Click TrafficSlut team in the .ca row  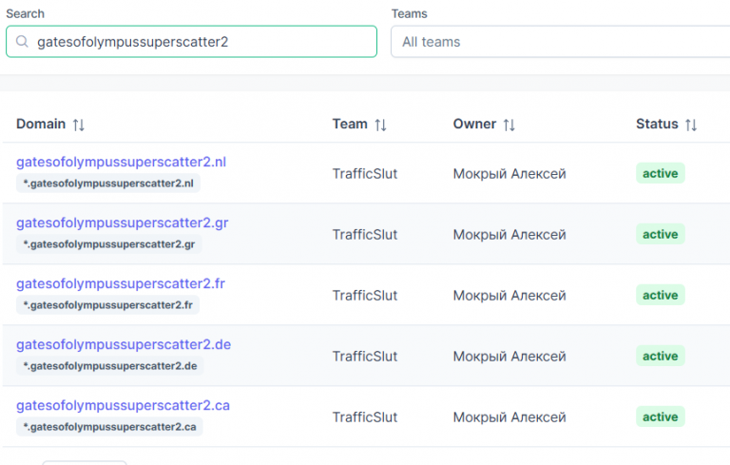click(x=365, y=417)
